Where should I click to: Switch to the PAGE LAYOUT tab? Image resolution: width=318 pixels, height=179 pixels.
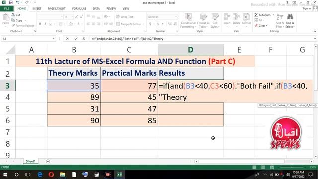tap(57, 9)
